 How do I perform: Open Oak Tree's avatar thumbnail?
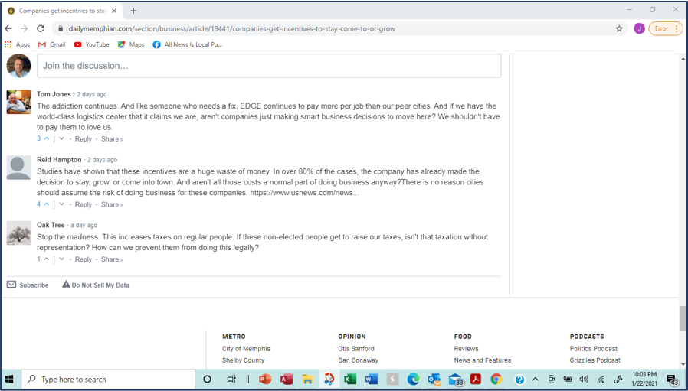coord(18,233)
